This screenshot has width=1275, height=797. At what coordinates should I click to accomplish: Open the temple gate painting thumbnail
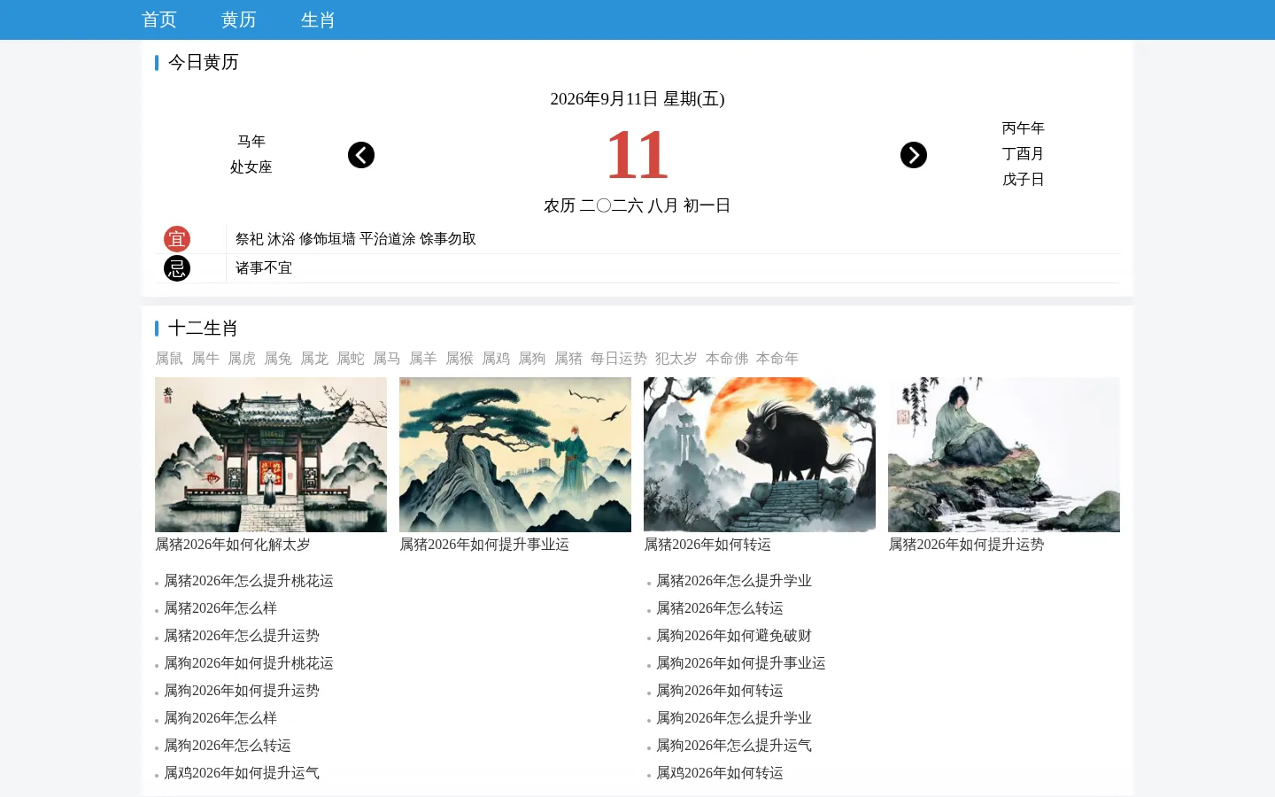click(271, 454)
